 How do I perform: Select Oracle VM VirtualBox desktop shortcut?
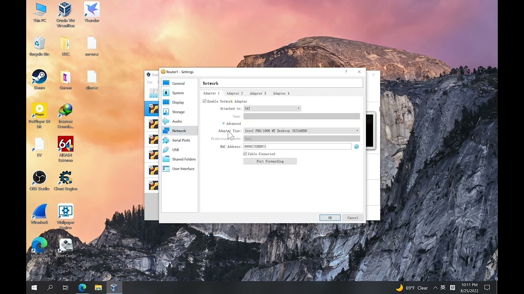click(65, 15)
